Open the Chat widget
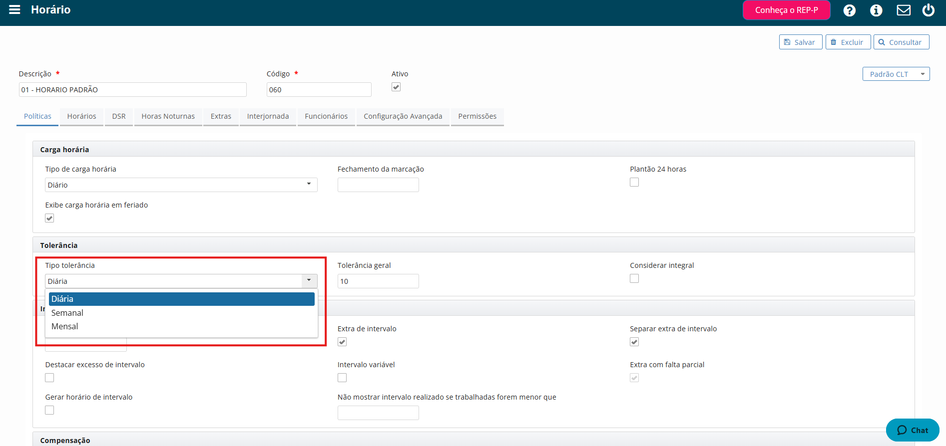 (913, 430)
